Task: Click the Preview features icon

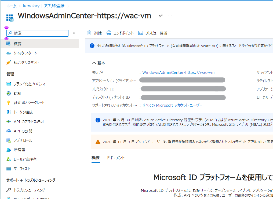Action: point(140,33)
